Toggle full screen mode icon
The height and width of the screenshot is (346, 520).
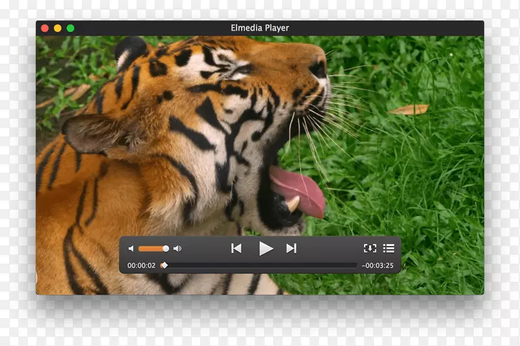pos(370,248)
